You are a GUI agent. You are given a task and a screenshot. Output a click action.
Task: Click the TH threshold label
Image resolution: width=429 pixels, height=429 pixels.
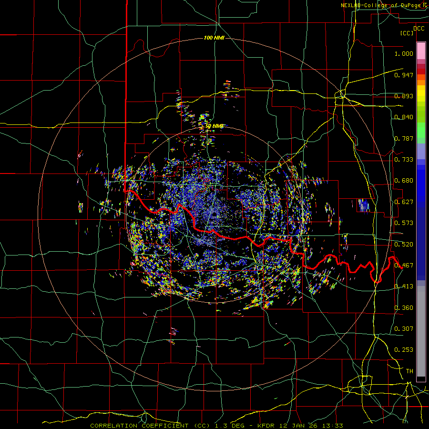pyautogui.click(x=409, y=371)
